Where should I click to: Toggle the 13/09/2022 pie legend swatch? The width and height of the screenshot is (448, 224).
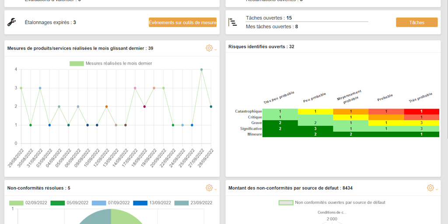(x=140, y=203)
